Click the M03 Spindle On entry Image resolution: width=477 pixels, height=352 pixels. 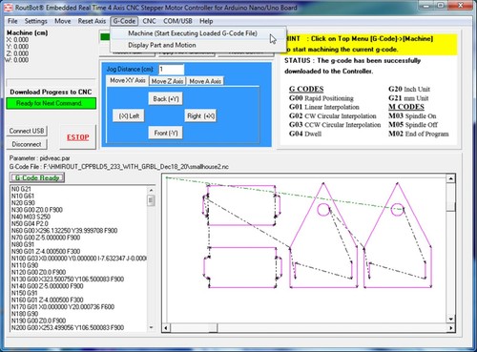[x=412, y=116]
